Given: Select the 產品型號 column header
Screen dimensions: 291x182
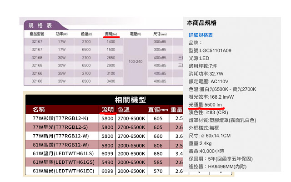Looking at the screenshot, I should (37, 34).
